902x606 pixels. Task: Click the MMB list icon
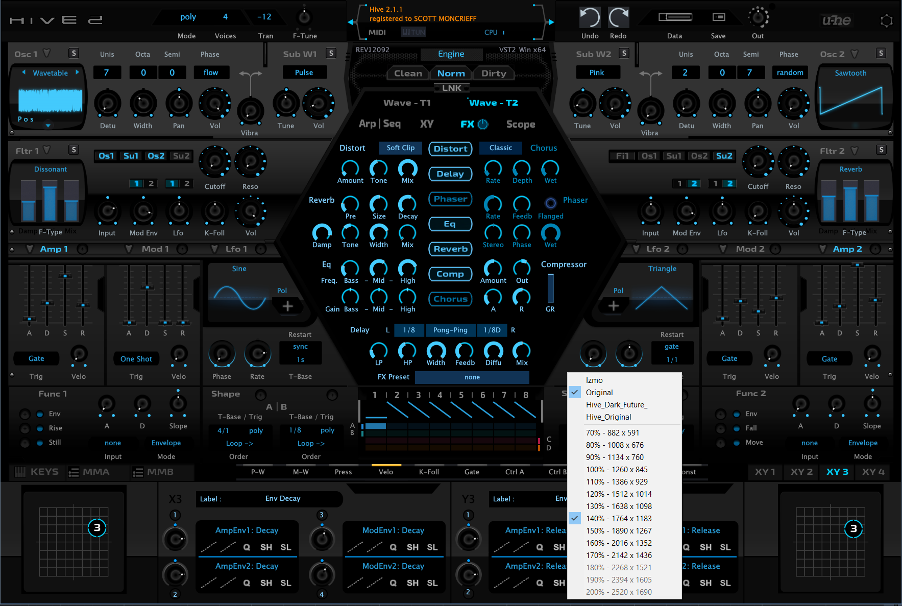(138, 472)
